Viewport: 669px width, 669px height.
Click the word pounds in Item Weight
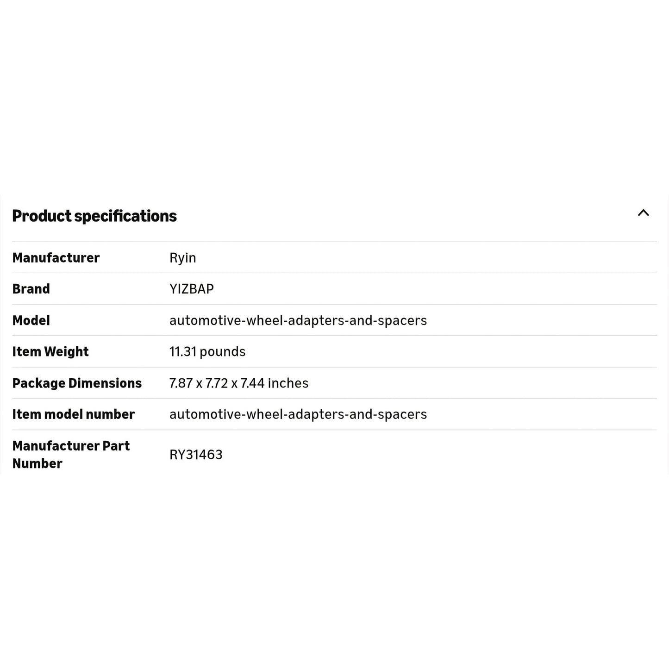coord(223,352)
